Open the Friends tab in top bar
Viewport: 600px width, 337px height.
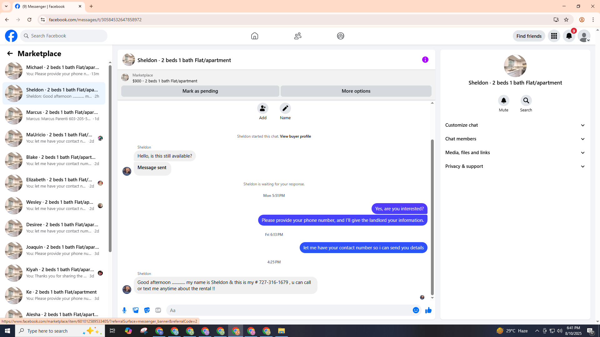[x=297, y=36]
